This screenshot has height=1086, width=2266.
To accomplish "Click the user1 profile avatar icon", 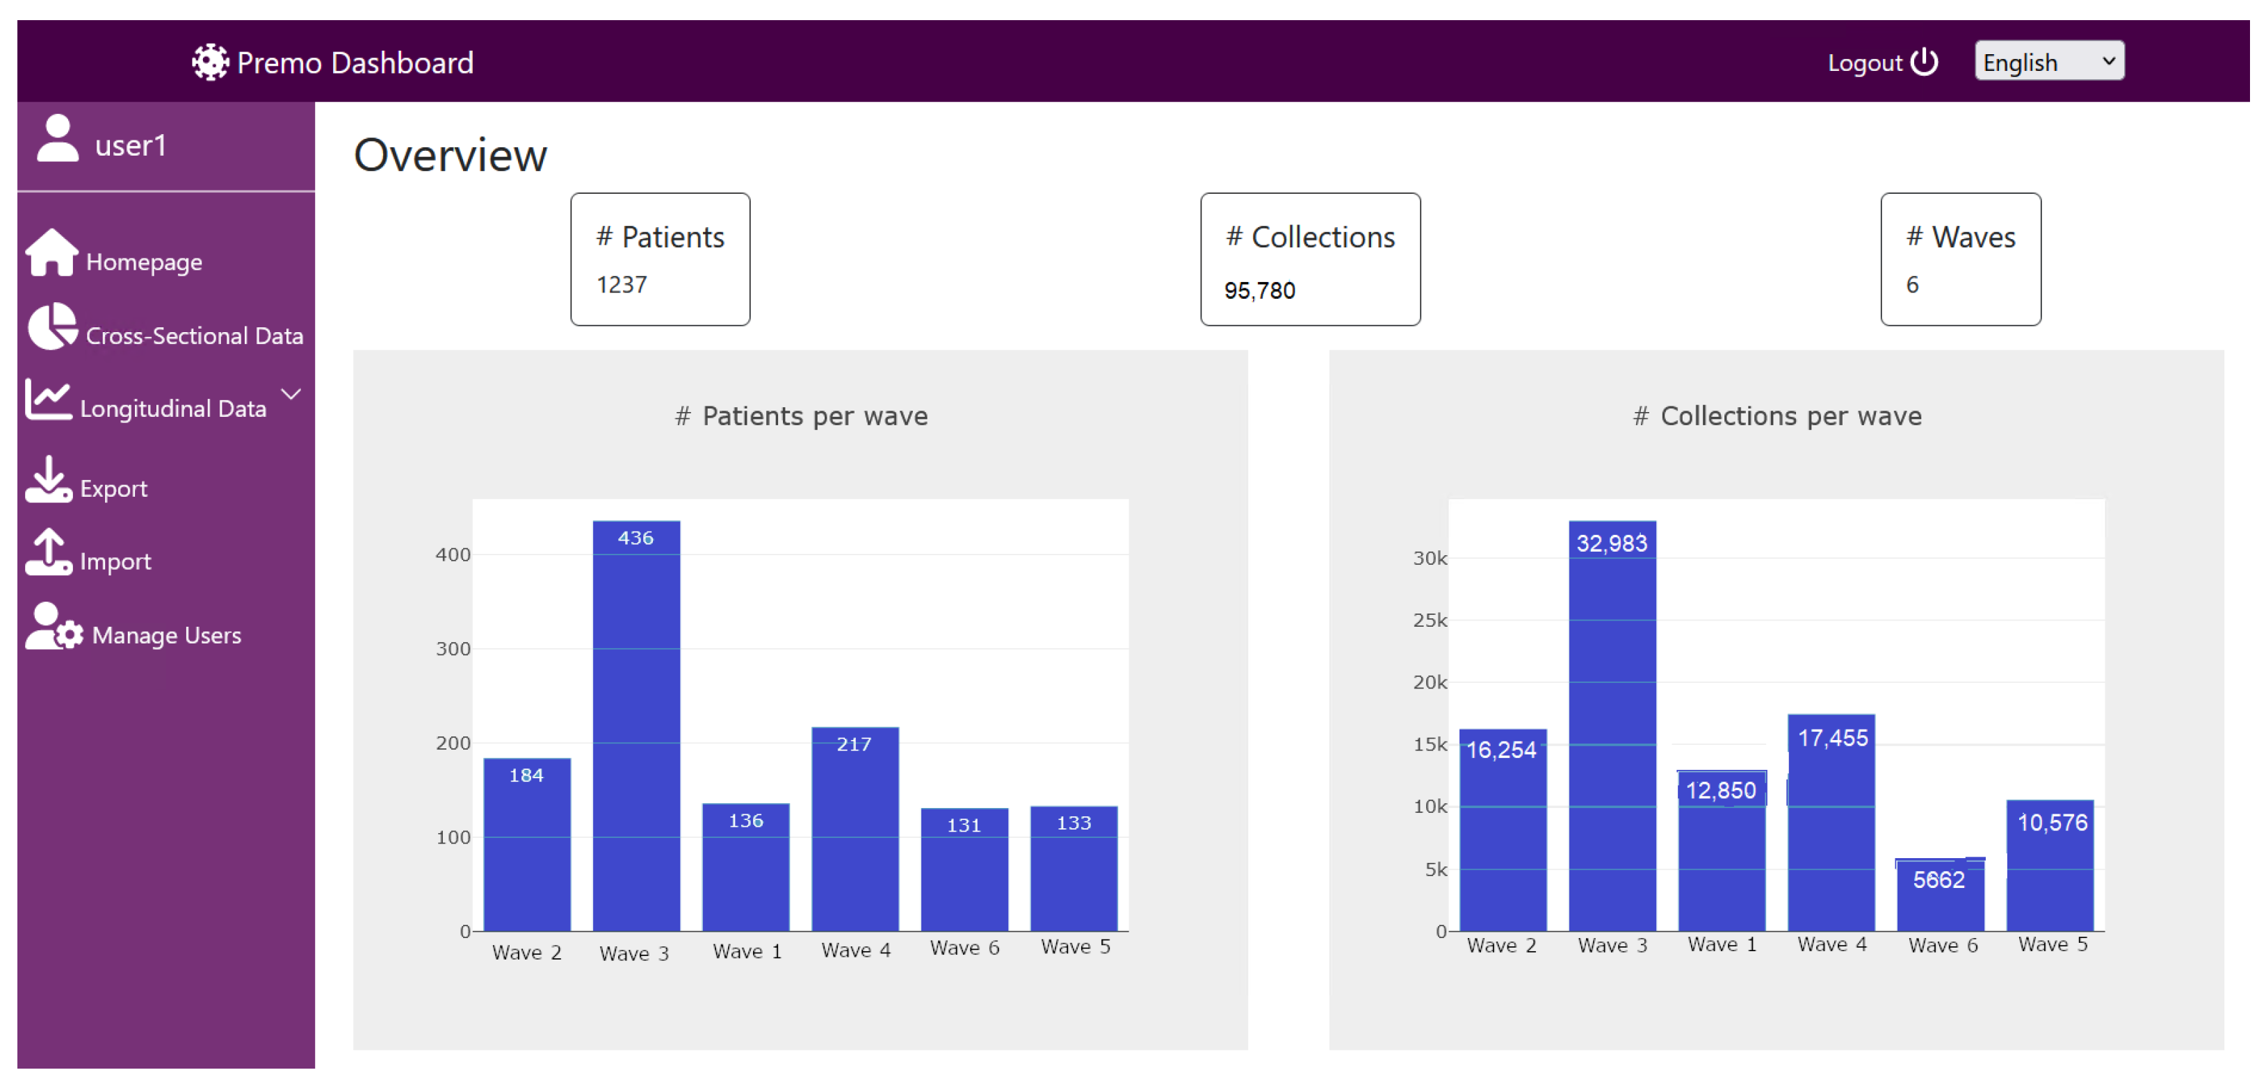I will click(58, 140).
